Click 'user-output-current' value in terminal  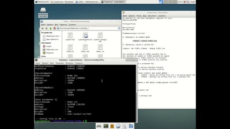79,114
